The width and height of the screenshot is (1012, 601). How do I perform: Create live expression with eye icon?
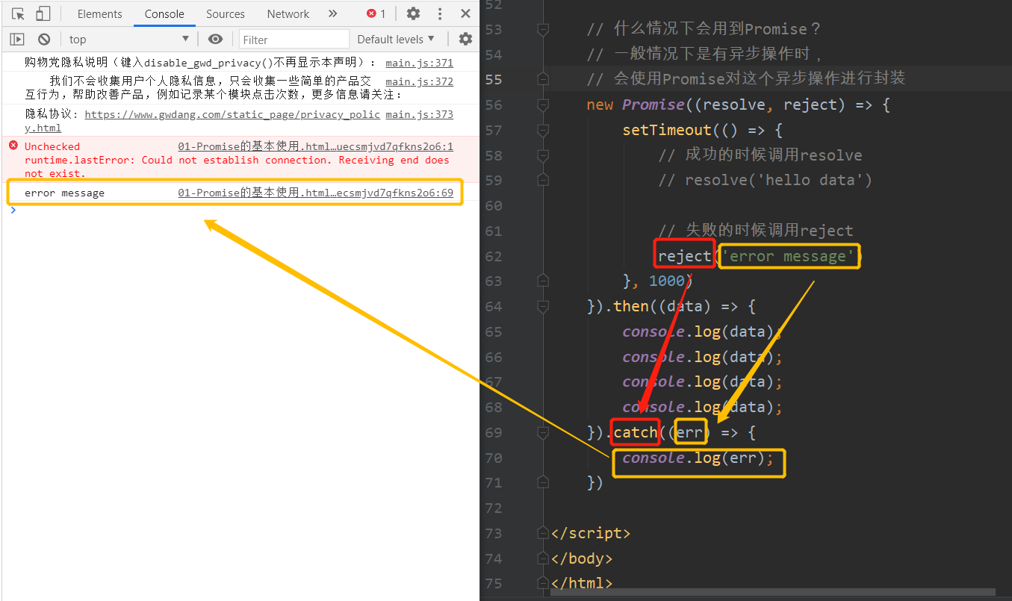click(215, 39)
